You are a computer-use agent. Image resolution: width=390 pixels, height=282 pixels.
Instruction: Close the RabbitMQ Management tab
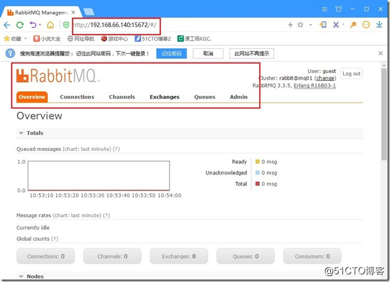[x=73, y=12]
